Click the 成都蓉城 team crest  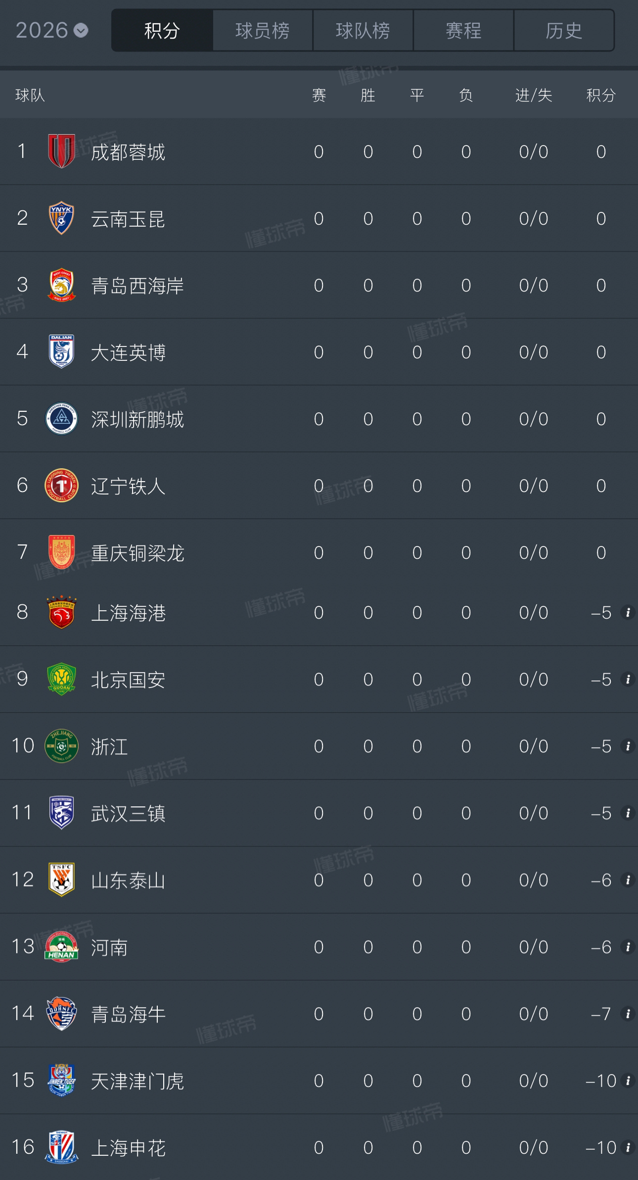pyautogui.click(x=61, y=151)
